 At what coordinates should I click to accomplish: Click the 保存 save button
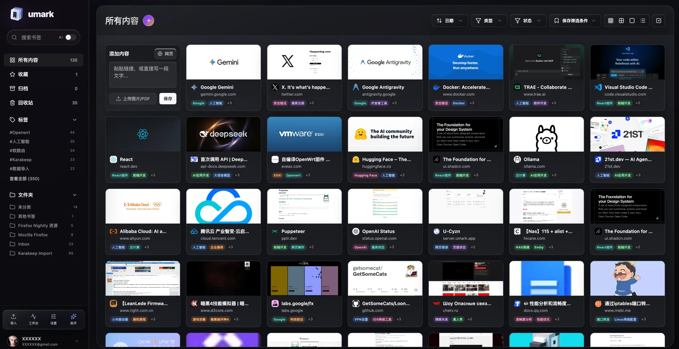[168, 99]
